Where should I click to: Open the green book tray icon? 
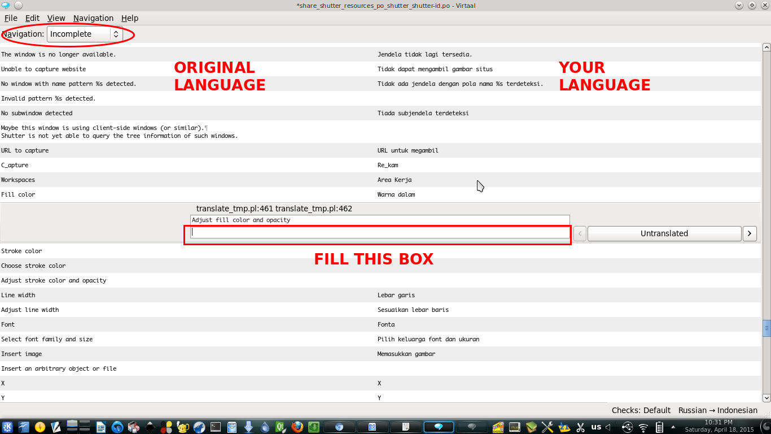531,427
